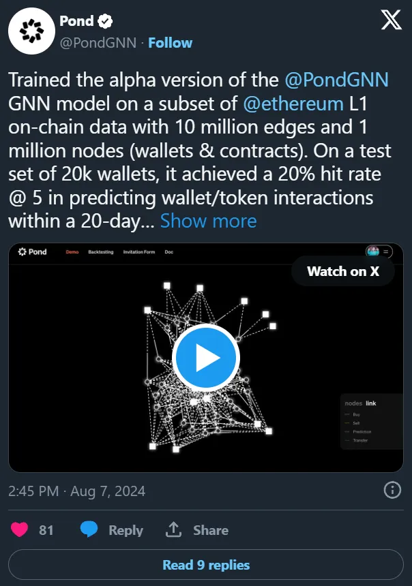Open the Invitation Form tab
This screenshot has height=586, width=412.
[x=139, y=252]
